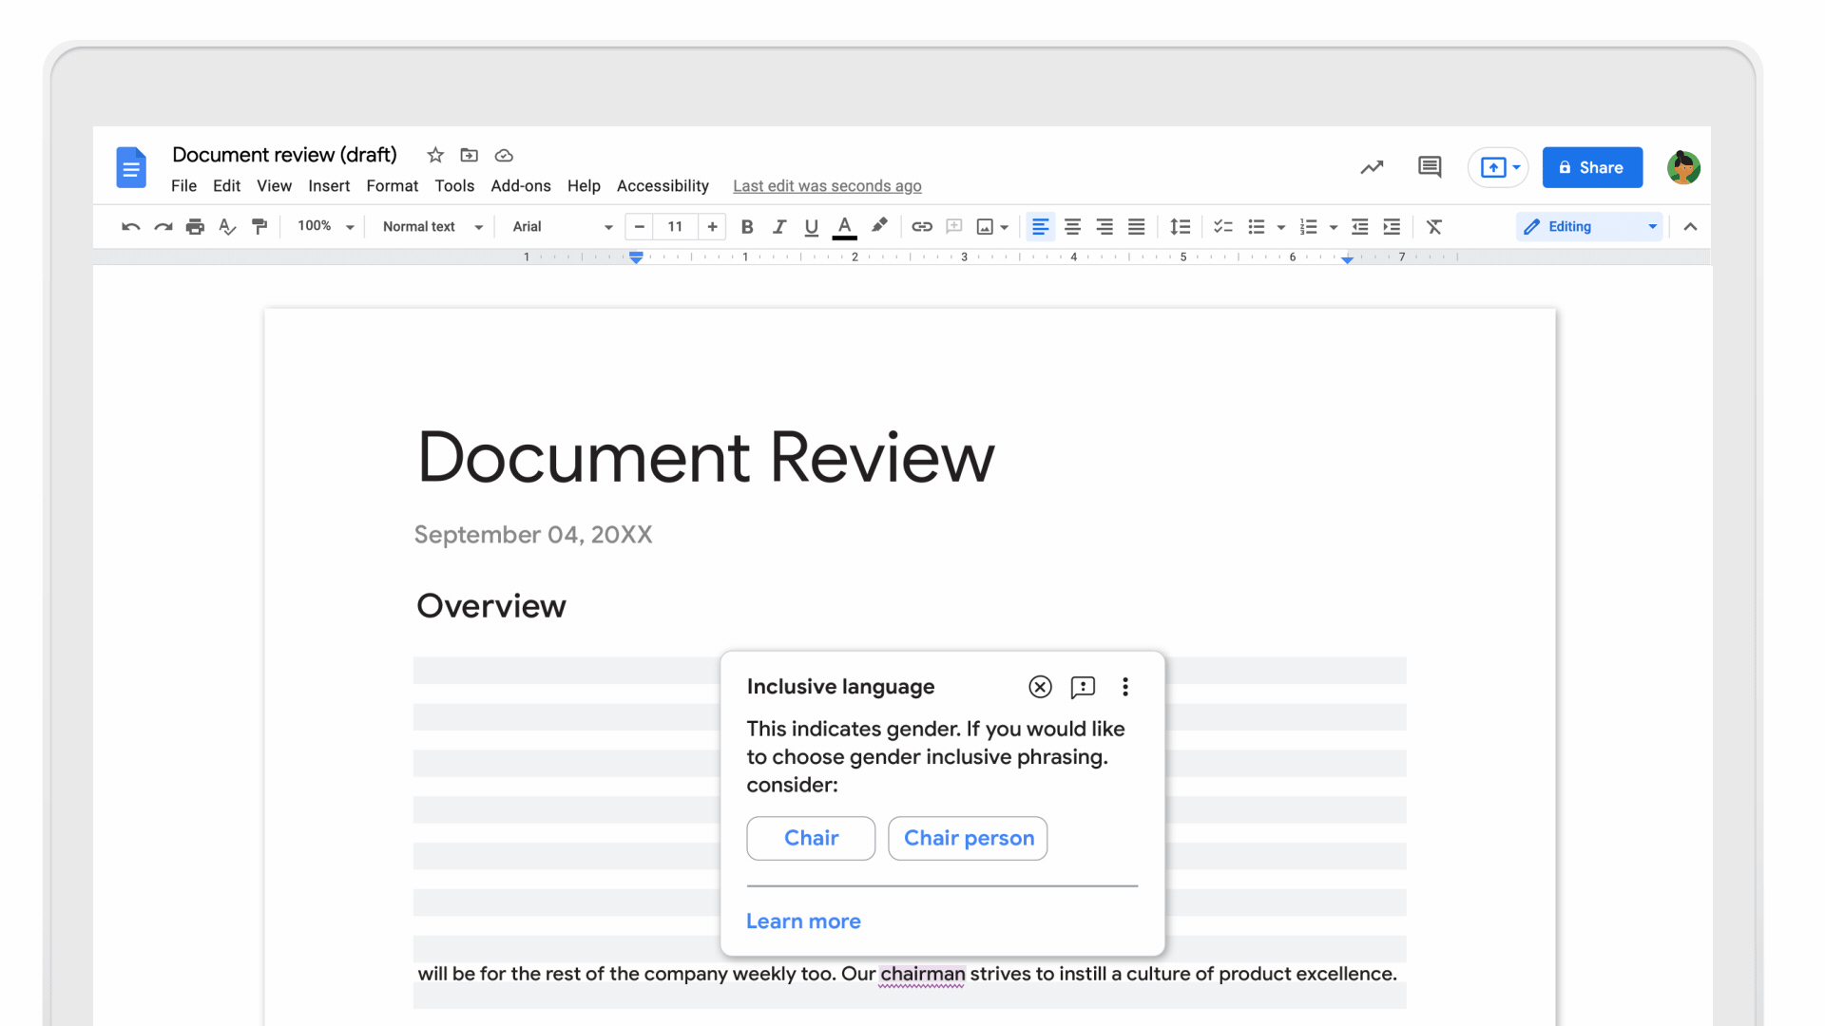Toggle the comment suggestion icon
Screen dimensions: 1825x1026
click(x=1083, y=687)
